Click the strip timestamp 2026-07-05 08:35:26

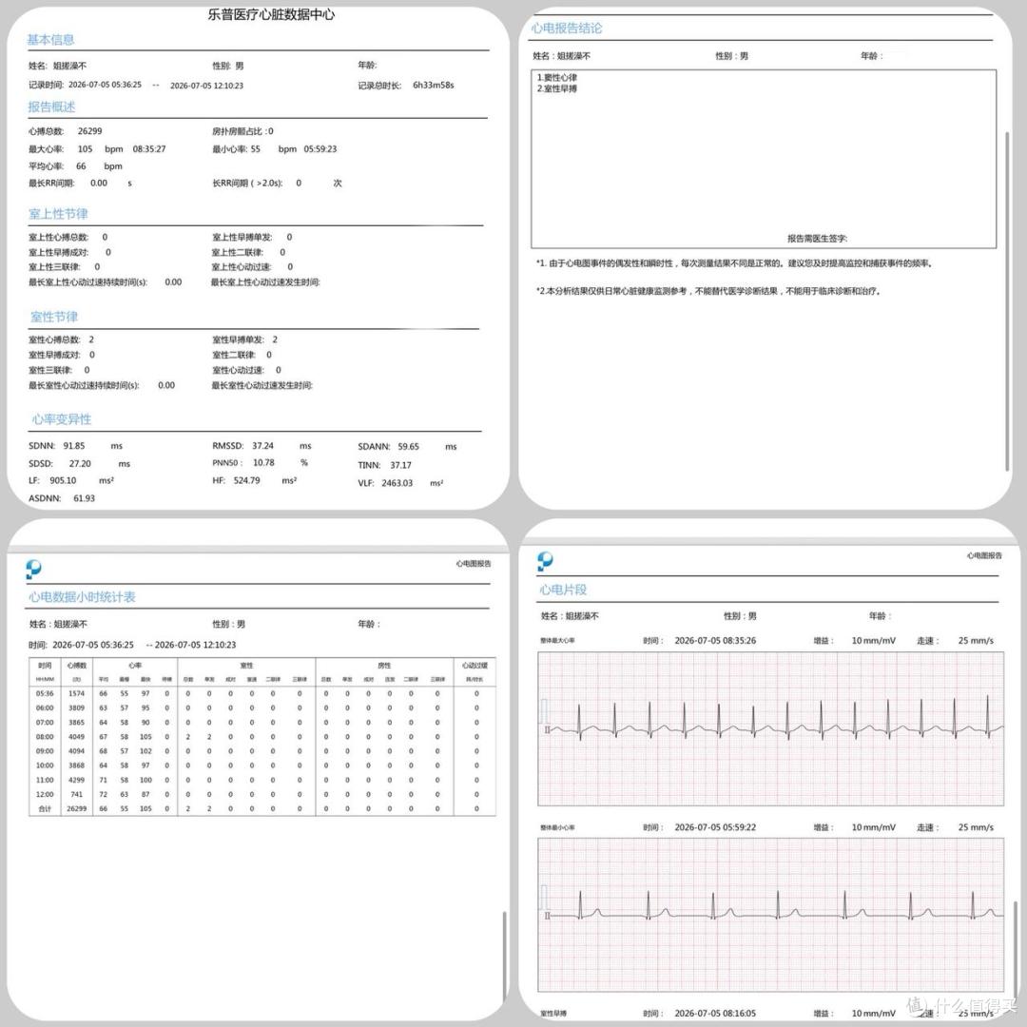point(715,640)
